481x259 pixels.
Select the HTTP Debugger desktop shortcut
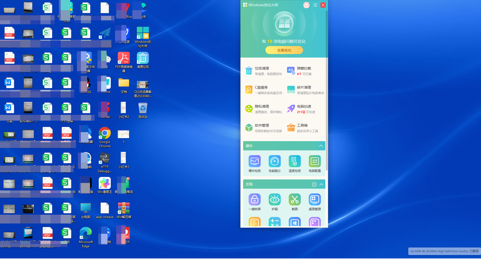tap(104, 162)
